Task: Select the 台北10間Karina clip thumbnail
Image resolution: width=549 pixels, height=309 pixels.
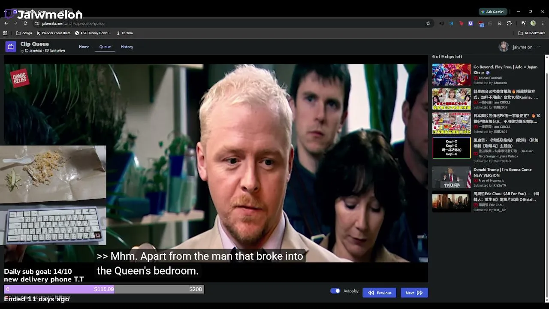Action: [x=451, y=99]
